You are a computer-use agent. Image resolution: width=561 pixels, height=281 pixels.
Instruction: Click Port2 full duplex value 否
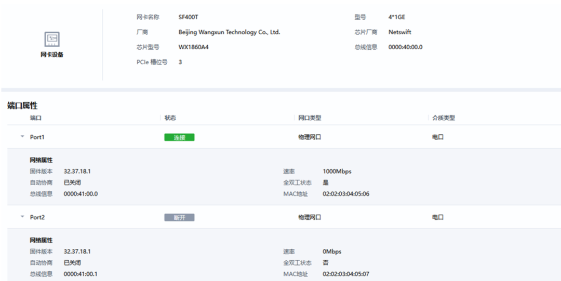pos(326,263)
